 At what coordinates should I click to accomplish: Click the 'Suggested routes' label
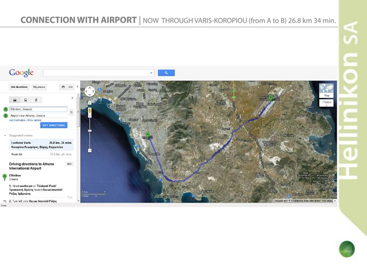pos(21,135)
